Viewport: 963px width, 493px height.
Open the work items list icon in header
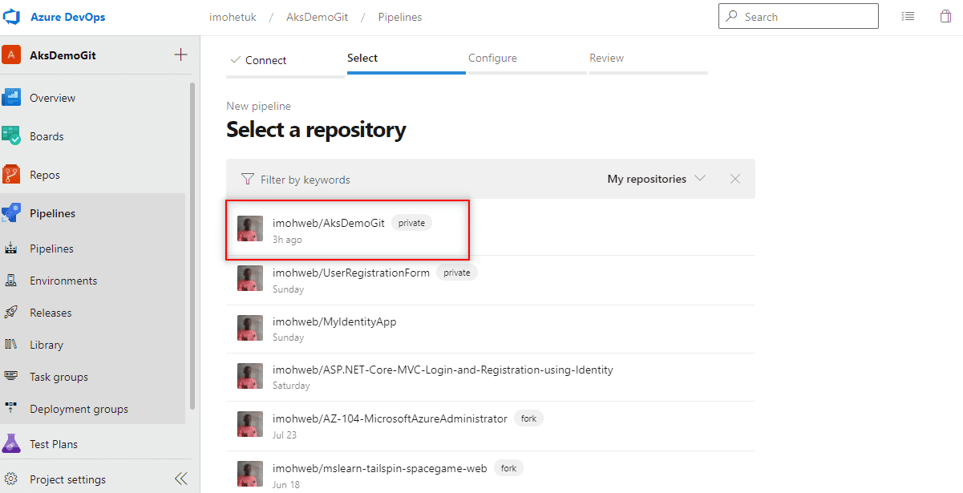point(908,16)
